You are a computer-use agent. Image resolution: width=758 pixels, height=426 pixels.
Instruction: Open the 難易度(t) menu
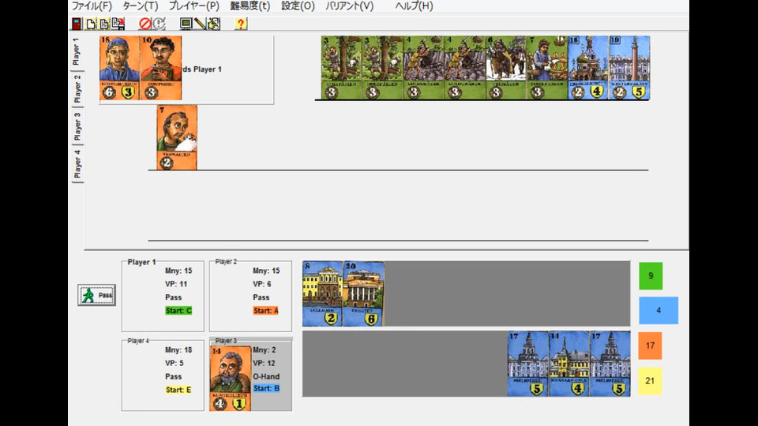[250, 6]
